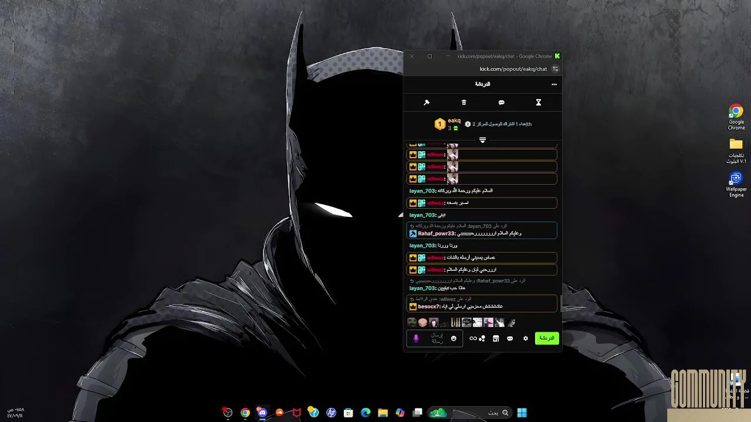
Task: Launch Microsoft Edge from taskbar
Action: pos(366,413)
